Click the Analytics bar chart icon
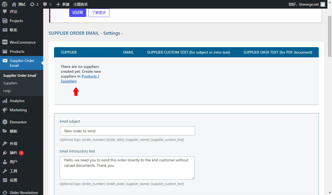This screenshot has width=332, height=195. [x=5, y=101]
